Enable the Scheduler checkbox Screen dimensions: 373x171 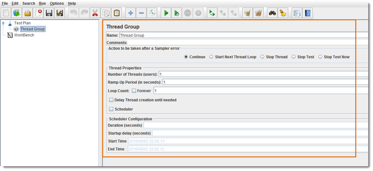[x=111, y=109]
